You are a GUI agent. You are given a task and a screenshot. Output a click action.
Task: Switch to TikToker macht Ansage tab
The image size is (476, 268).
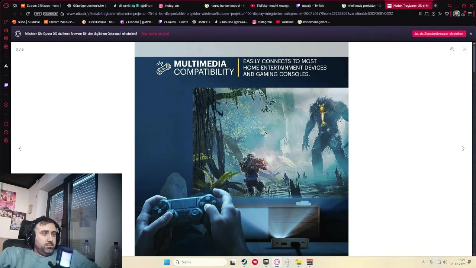pos(270,6)
